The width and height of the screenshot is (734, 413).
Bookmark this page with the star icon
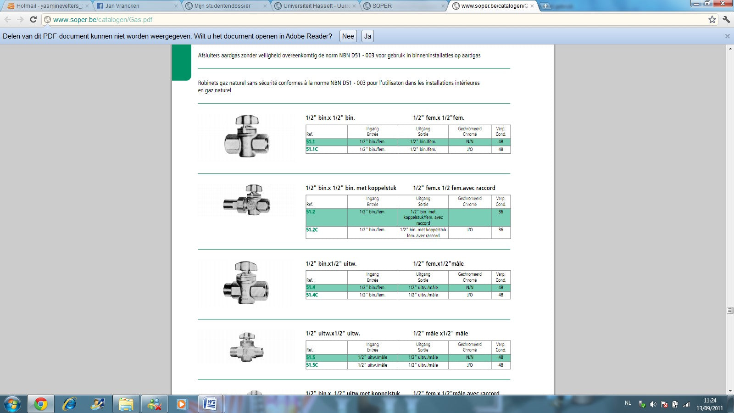pos(712,19)
